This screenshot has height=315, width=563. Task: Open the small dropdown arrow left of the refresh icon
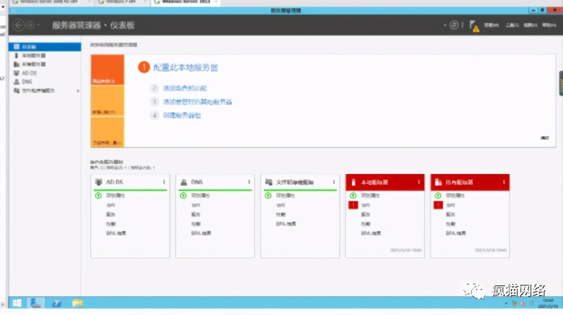(x=445, y=25)
